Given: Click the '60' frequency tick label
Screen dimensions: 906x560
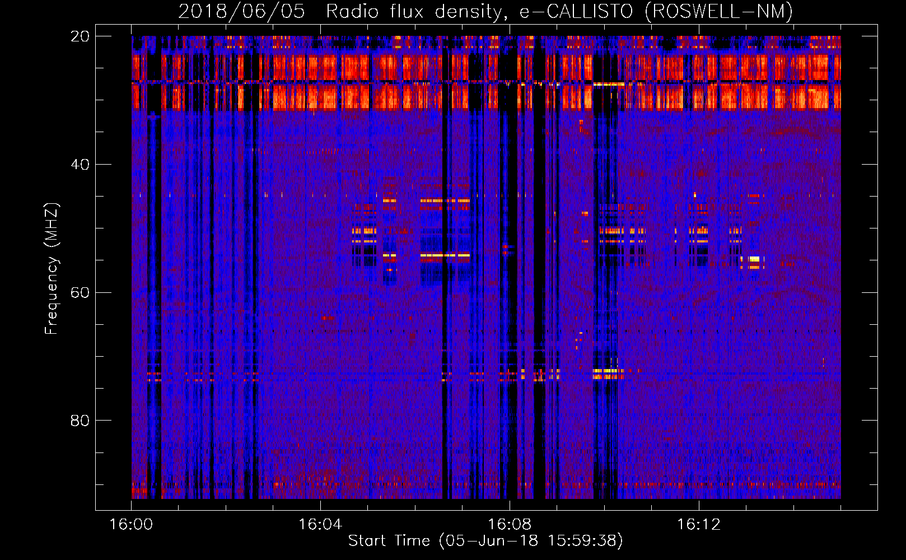Looking at the screenshot, I should pos(80,292).
